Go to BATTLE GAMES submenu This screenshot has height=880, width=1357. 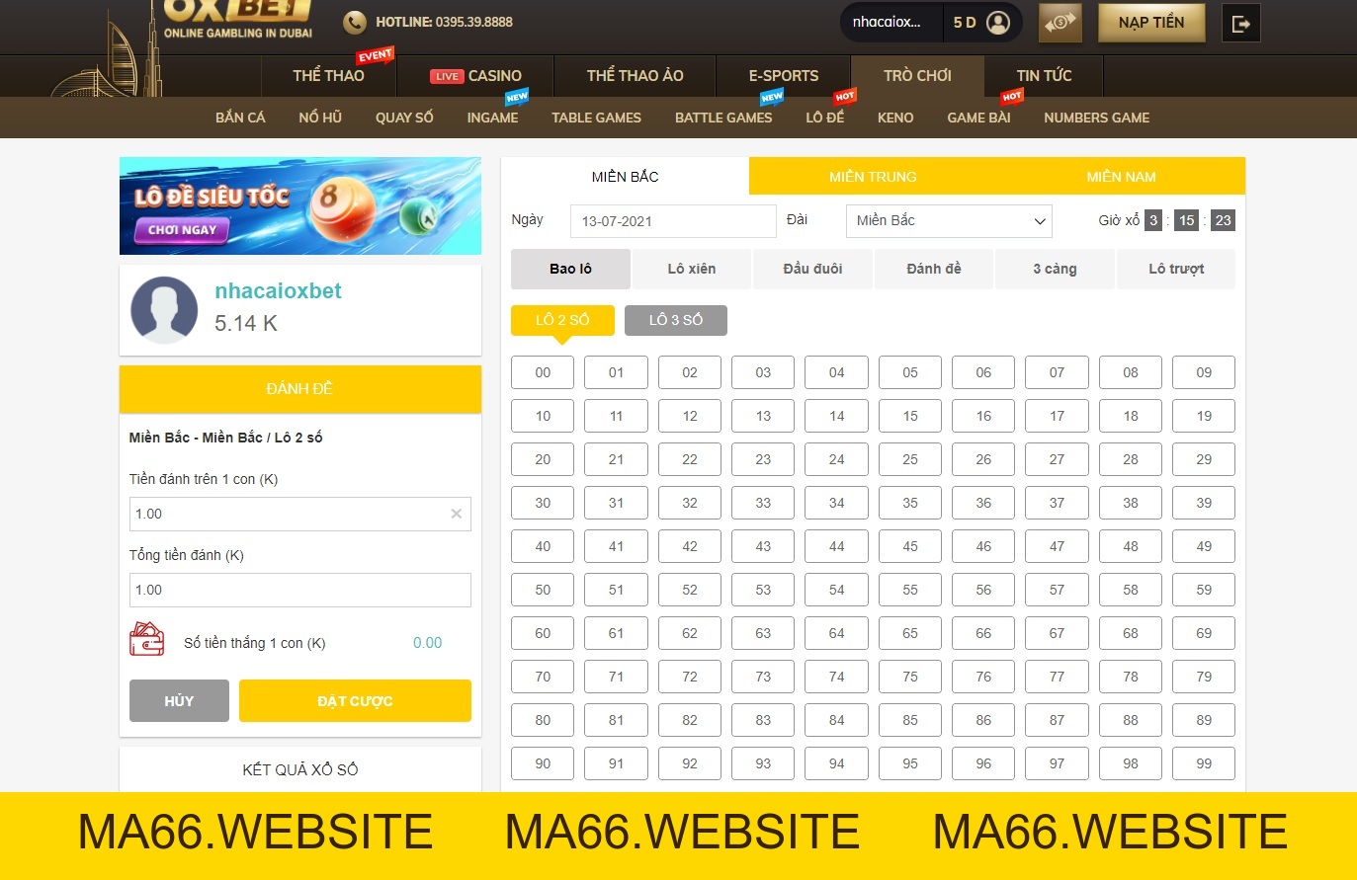723,118
